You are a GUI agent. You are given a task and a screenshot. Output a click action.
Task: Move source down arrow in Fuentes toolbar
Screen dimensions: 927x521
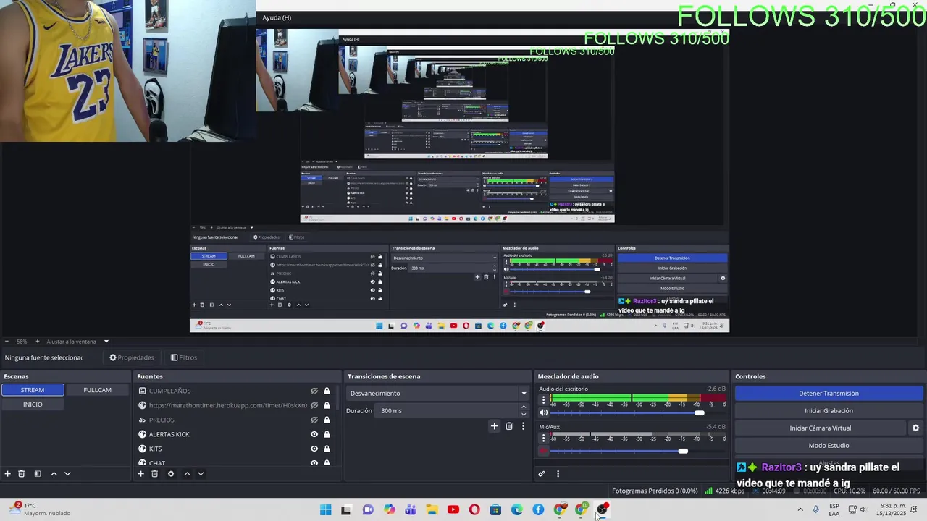pyautogui.click(x=201, y=474)
